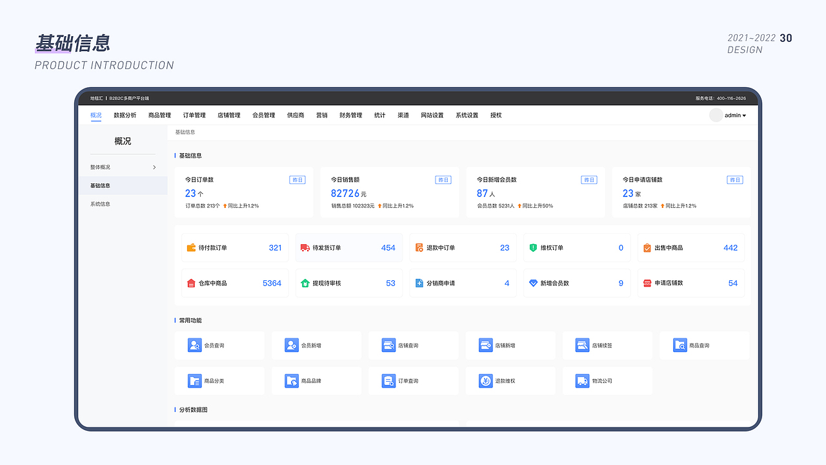
Task: Open the 网站设置 top menu
Action: click(x=432, y=116)
